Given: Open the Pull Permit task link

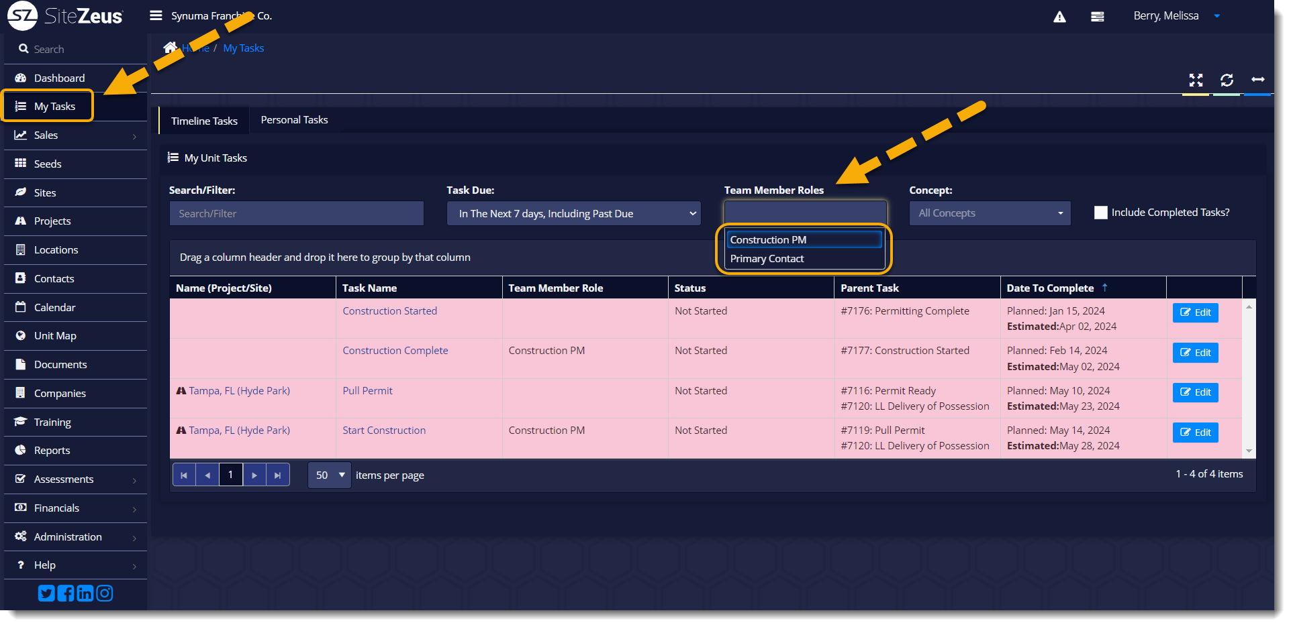Looking at the screenshot, I should (x=367, y=391).
